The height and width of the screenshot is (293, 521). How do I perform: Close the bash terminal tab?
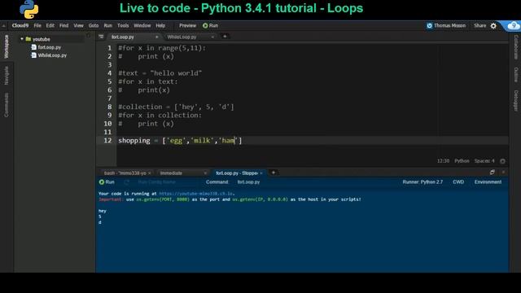pyautogui.click(x=150, y=173)
